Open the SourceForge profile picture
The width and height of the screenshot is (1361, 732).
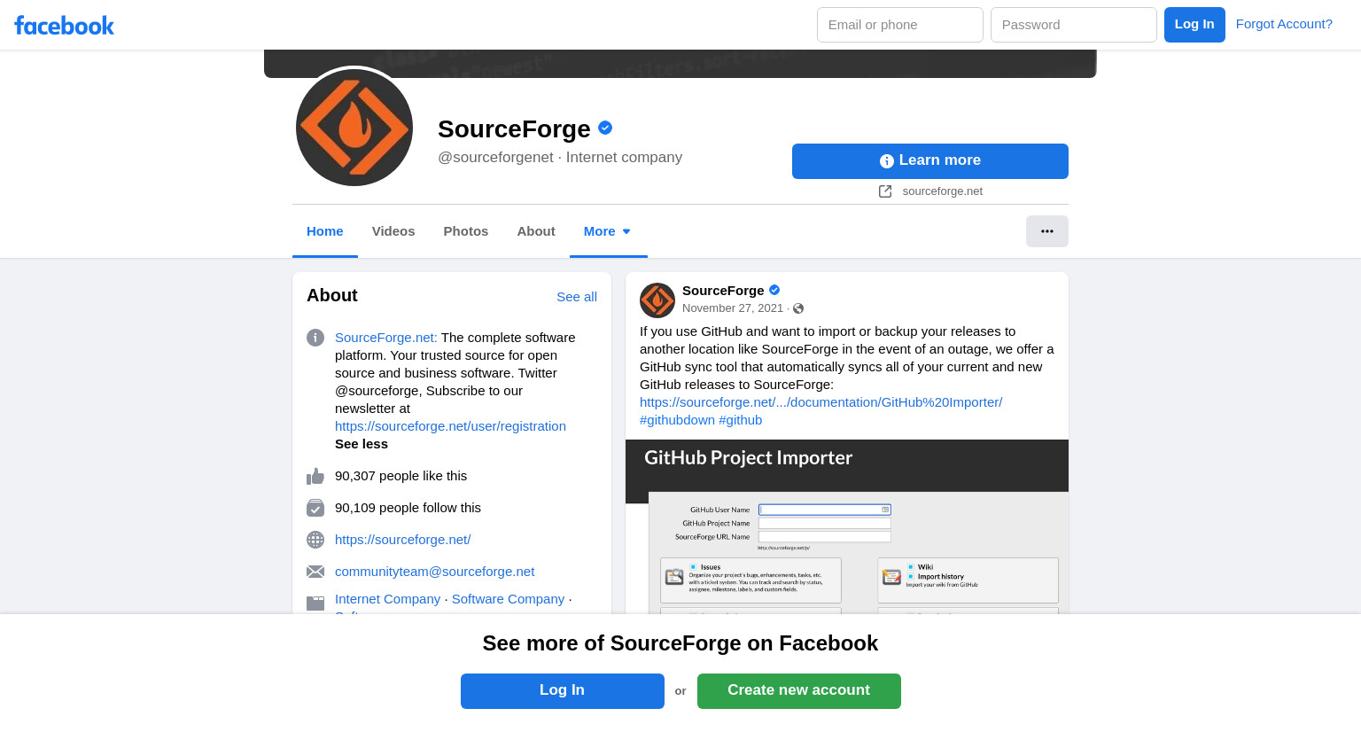click(x=354, y=128)
